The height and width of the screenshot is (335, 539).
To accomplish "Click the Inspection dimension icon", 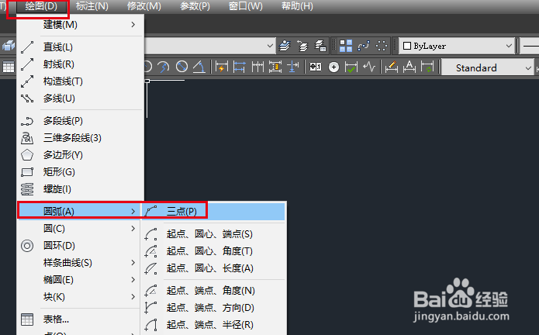I will click(x=351, y=67).
